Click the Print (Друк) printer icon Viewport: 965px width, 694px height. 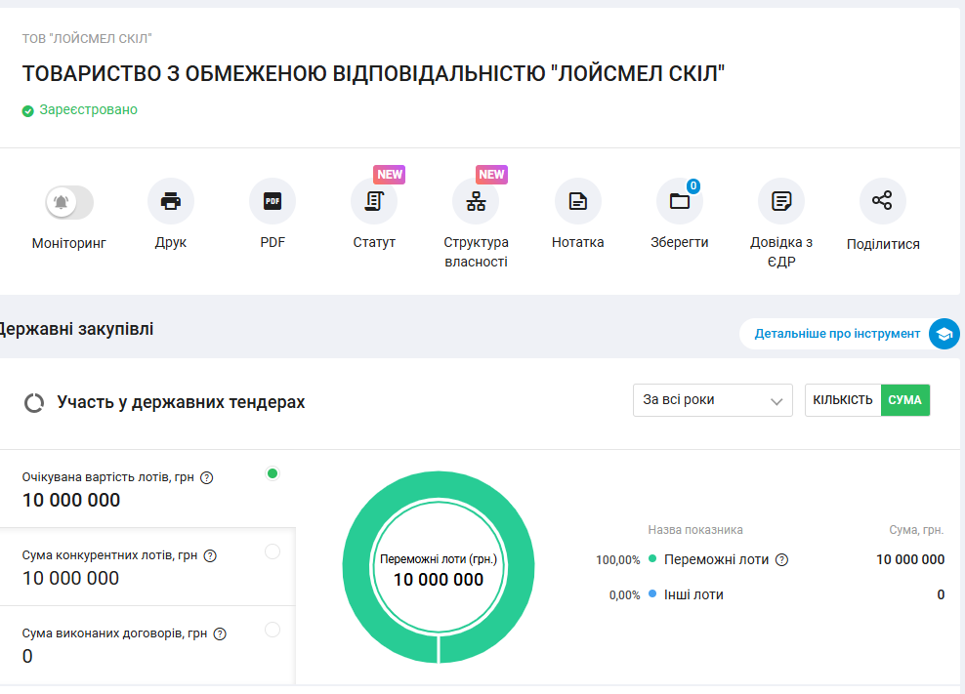(x=171, y=202)
